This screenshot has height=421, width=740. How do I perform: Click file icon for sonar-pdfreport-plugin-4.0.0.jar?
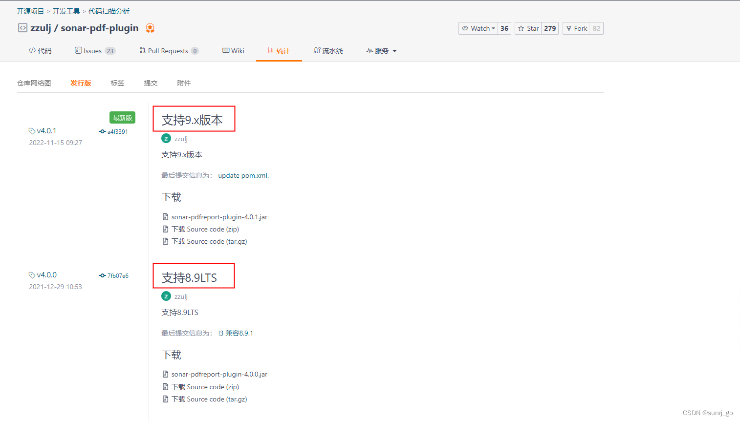pos(165,374)
